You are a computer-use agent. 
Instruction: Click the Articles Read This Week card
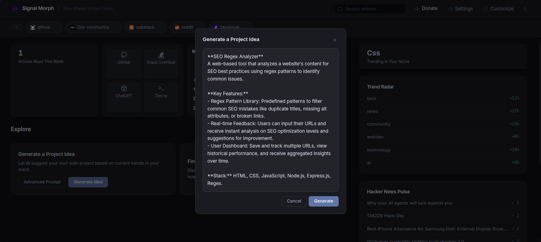(54, 81)
